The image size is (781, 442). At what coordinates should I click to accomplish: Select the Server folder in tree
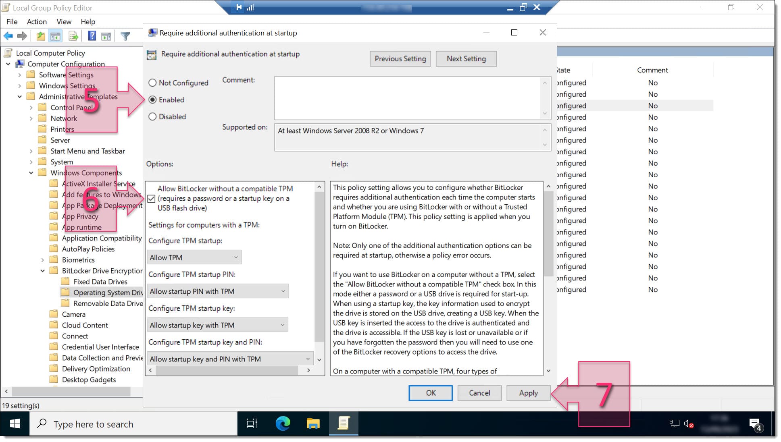point(60,140)
